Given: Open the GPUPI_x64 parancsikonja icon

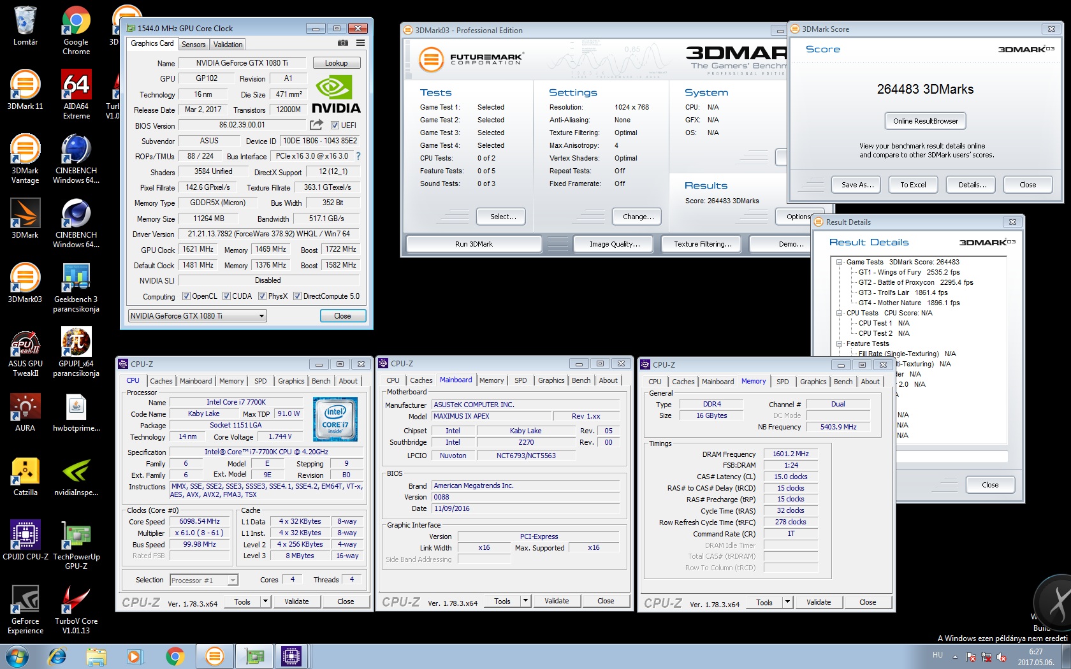Looking at the screenshot, I should 76,352.
